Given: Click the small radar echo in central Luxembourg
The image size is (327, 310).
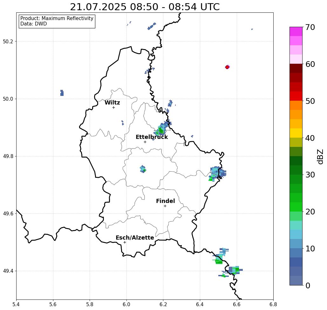Looking at the screenshot, I should [x=143, y=169].
